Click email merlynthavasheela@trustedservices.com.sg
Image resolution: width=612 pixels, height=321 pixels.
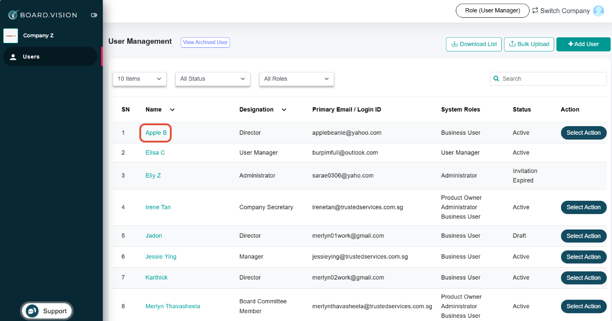tap(372, 306)
